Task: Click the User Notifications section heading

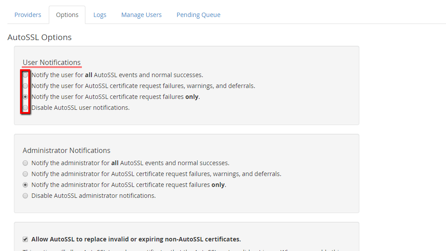Action: point(52,62)
